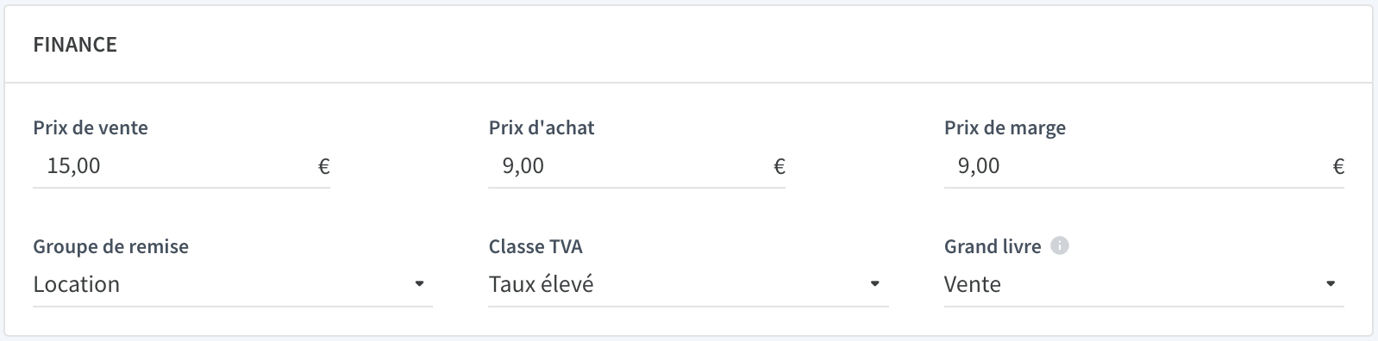Open the Grand livre dropdown

1144,284
